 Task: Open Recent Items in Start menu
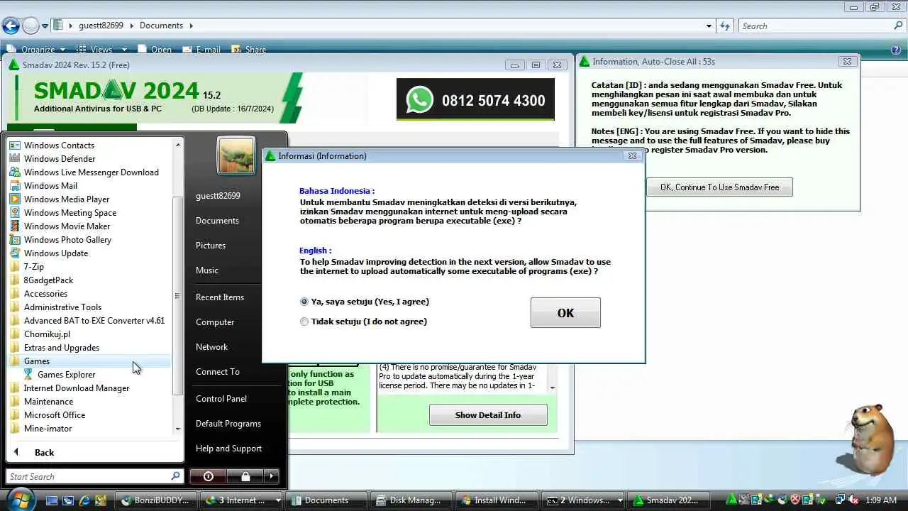(x=220, y=297)
